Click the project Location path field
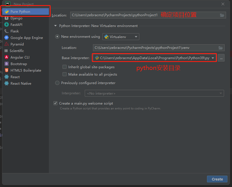Image resolution: width=232 pixels, height=187 pixels. 148,15
